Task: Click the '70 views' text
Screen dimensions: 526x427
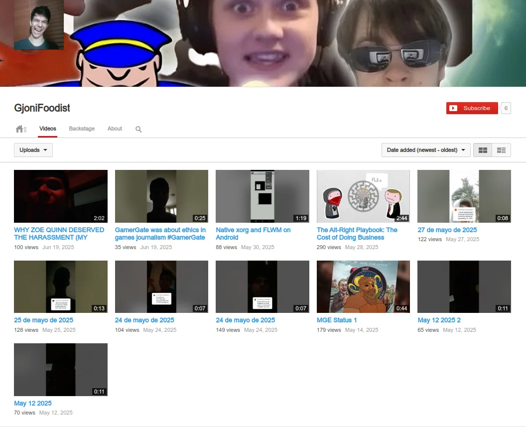Action: pos(24,413)
